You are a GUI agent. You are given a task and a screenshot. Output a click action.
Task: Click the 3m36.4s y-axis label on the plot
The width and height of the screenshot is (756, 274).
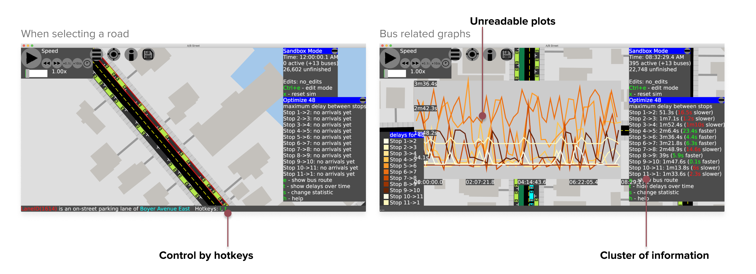point(426,84)
